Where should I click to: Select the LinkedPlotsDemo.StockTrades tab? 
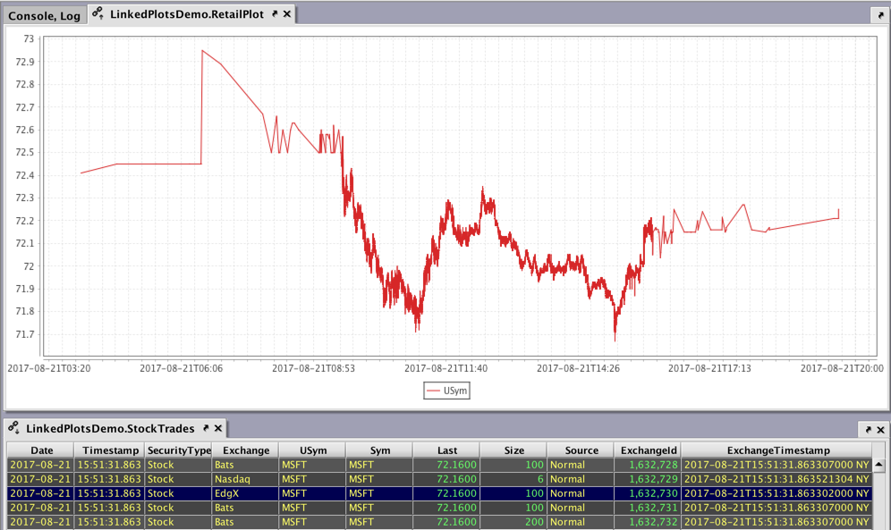110,429
